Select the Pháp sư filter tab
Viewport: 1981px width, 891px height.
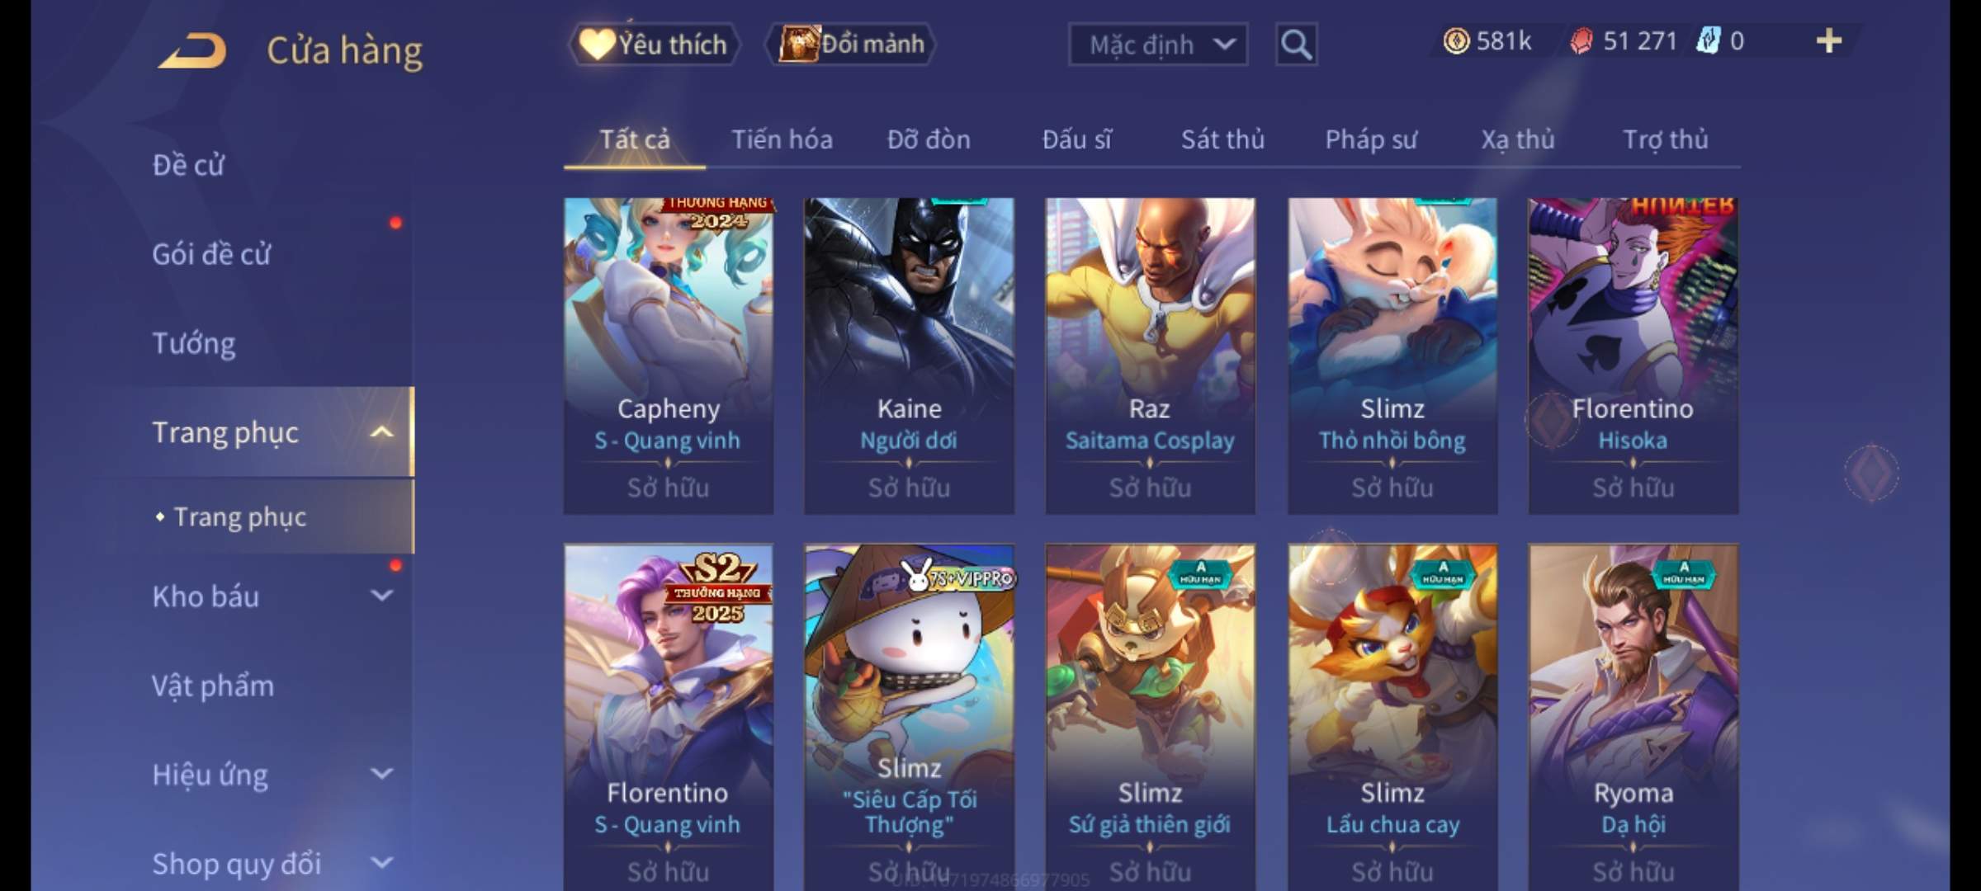tap(1371, 139)
